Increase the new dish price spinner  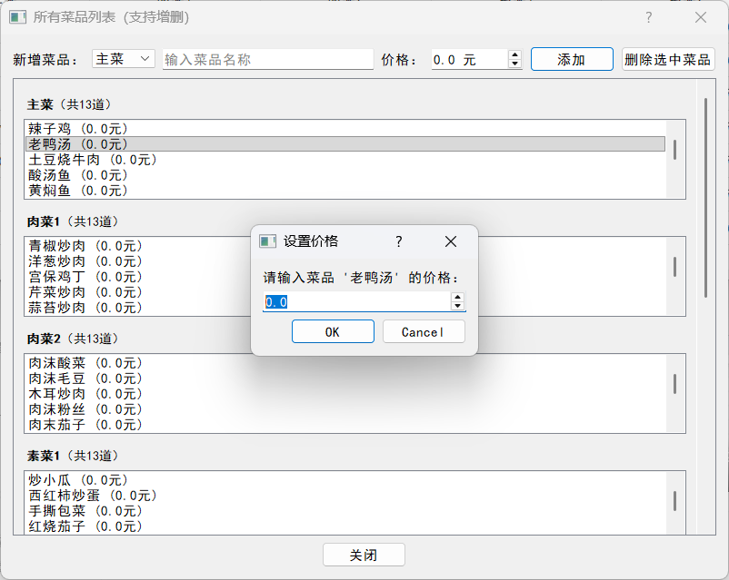[x=515, y=54]
